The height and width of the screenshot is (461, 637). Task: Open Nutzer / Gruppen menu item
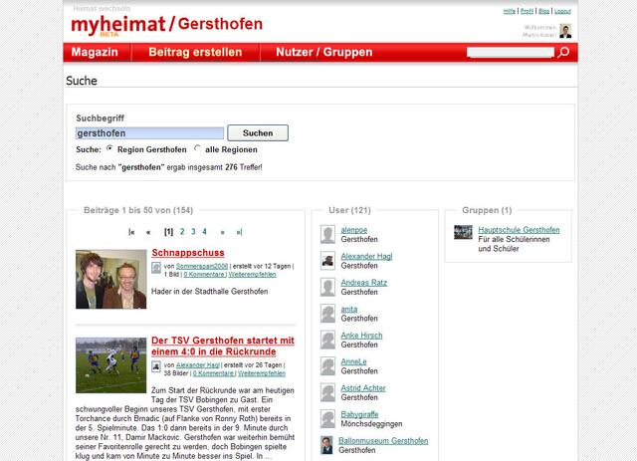pos(324,52)
